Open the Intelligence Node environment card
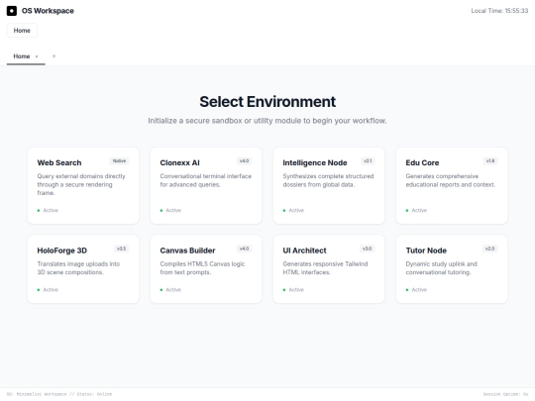This screenshot has width=535, height=401. coord(329,185)
